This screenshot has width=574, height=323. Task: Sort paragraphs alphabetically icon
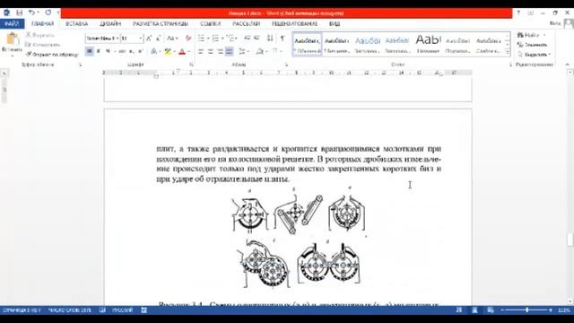tap(270, 38)
